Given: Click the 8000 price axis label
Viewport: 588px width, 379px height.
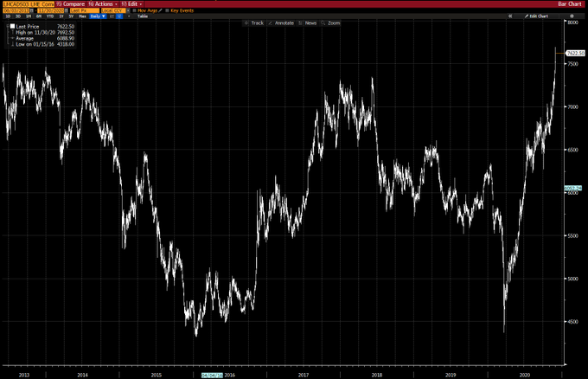Looking at the screenshot, I should (x=572, y=22).
